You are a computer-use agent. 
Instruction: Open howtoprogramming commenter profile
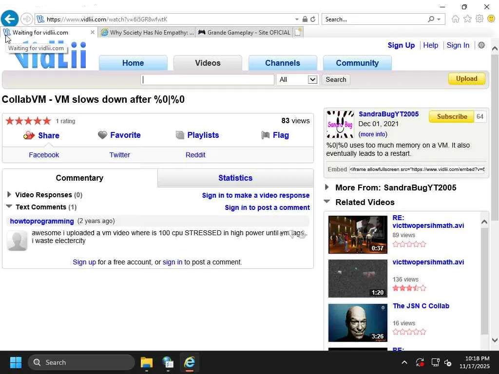point(42,221)
